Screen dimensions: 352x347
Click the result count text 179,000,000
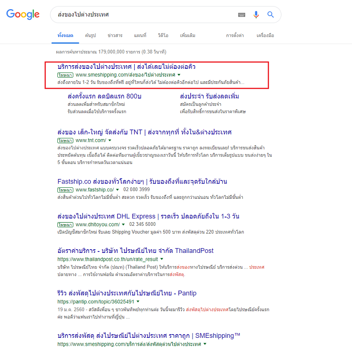(x=111, y=52)
